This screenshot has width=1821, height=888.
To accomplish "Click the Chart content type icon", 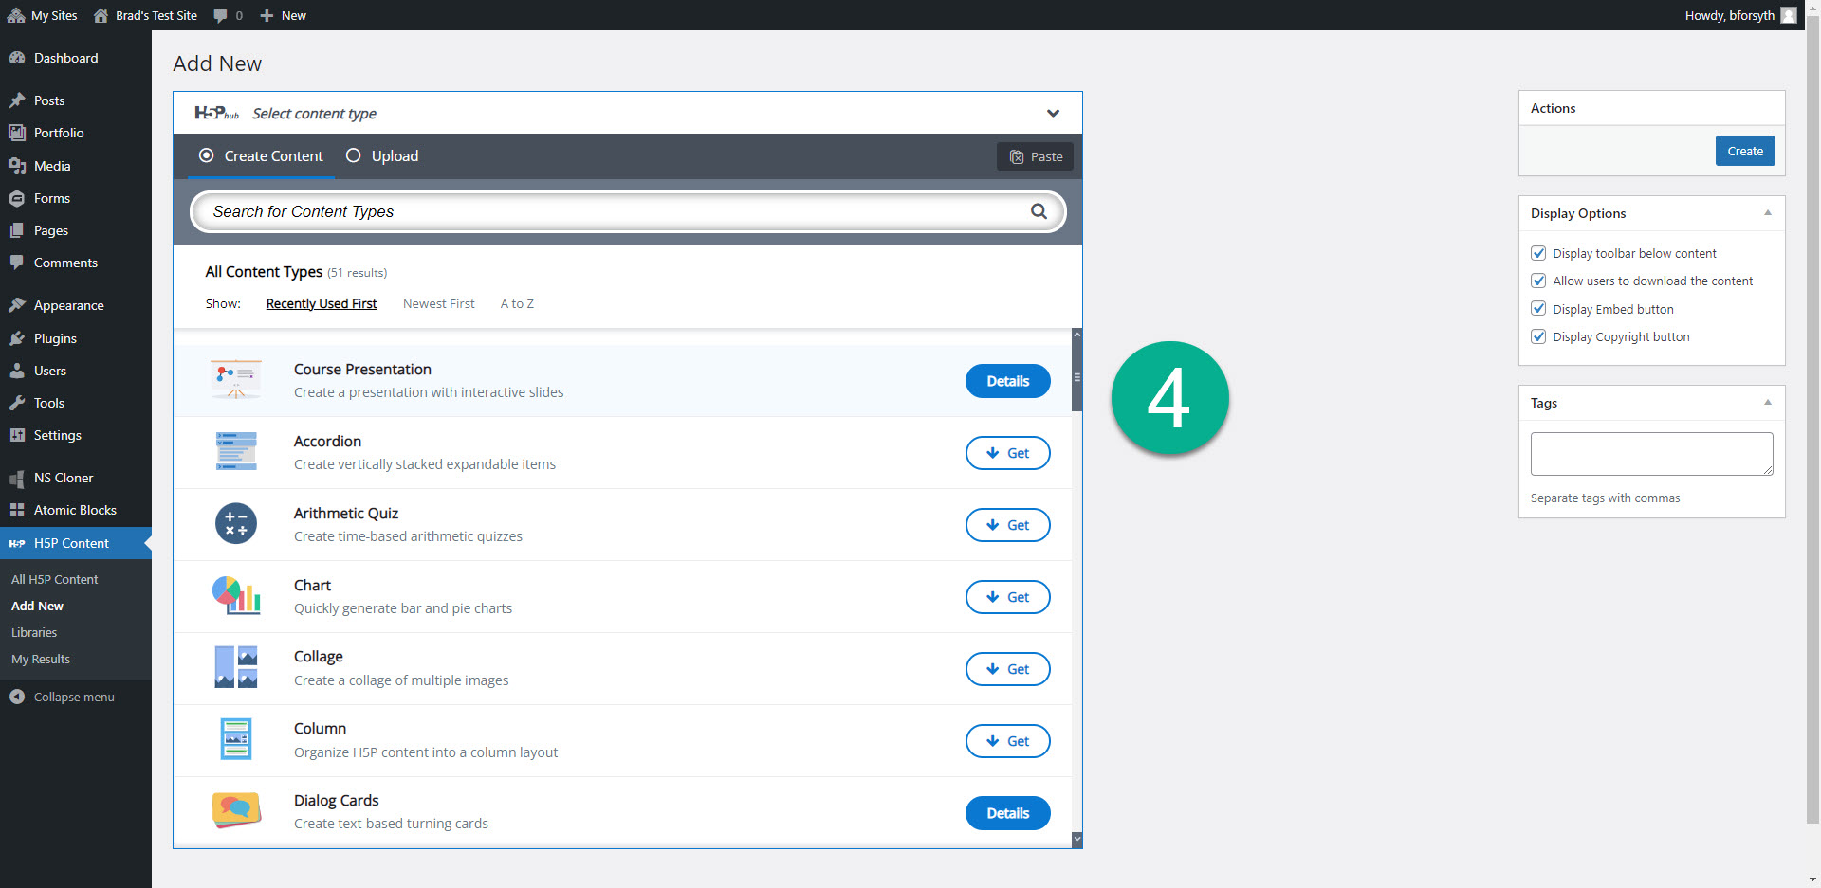I will click(x=236, y=596).
